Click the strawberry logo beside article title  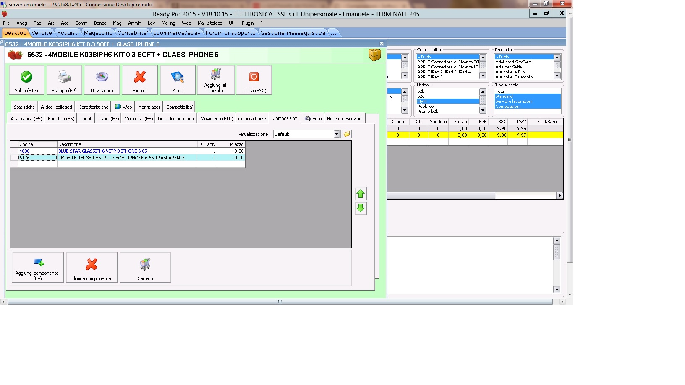pyautogui.click(x=15, y=55)
